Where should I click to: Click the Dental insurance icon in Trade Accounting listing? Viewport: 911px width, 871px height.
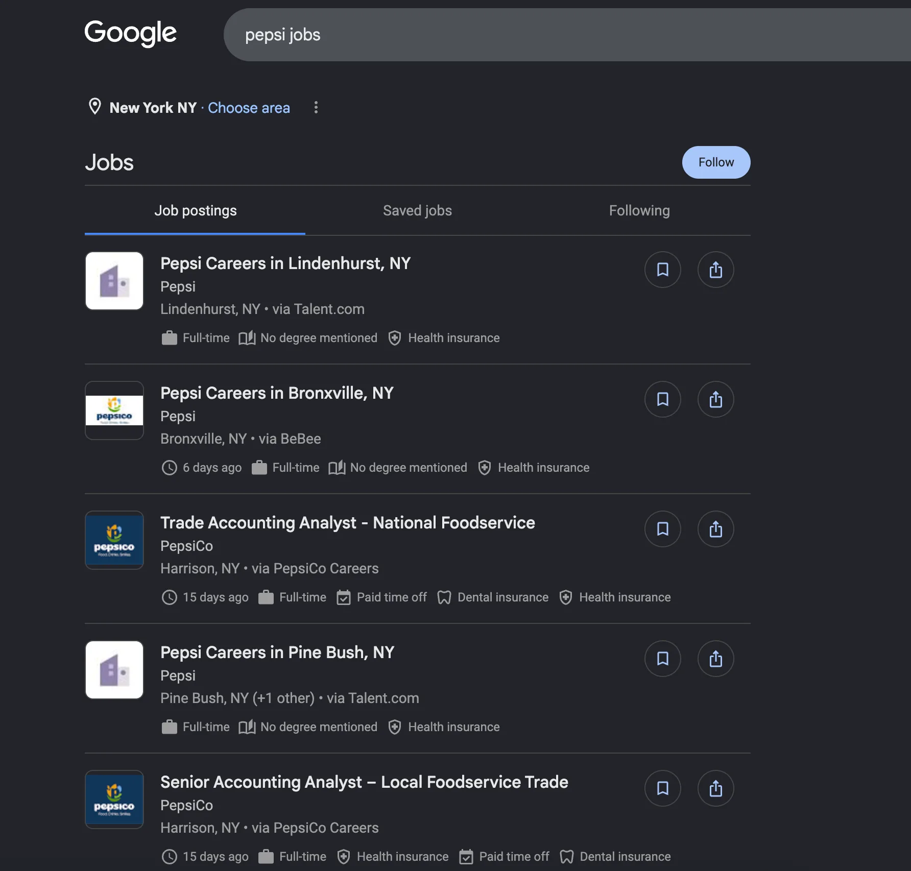(444, 597)
